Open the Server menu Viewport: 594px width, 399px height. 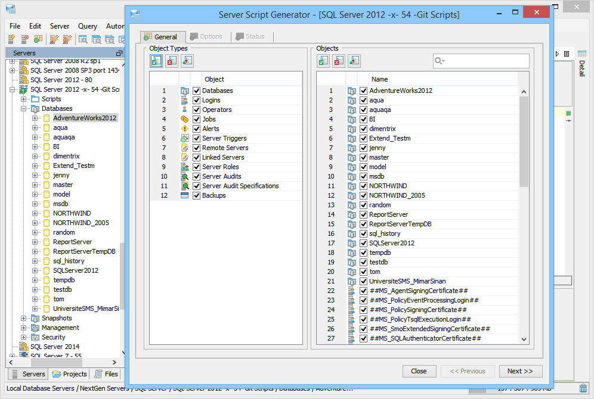[60, 26]
